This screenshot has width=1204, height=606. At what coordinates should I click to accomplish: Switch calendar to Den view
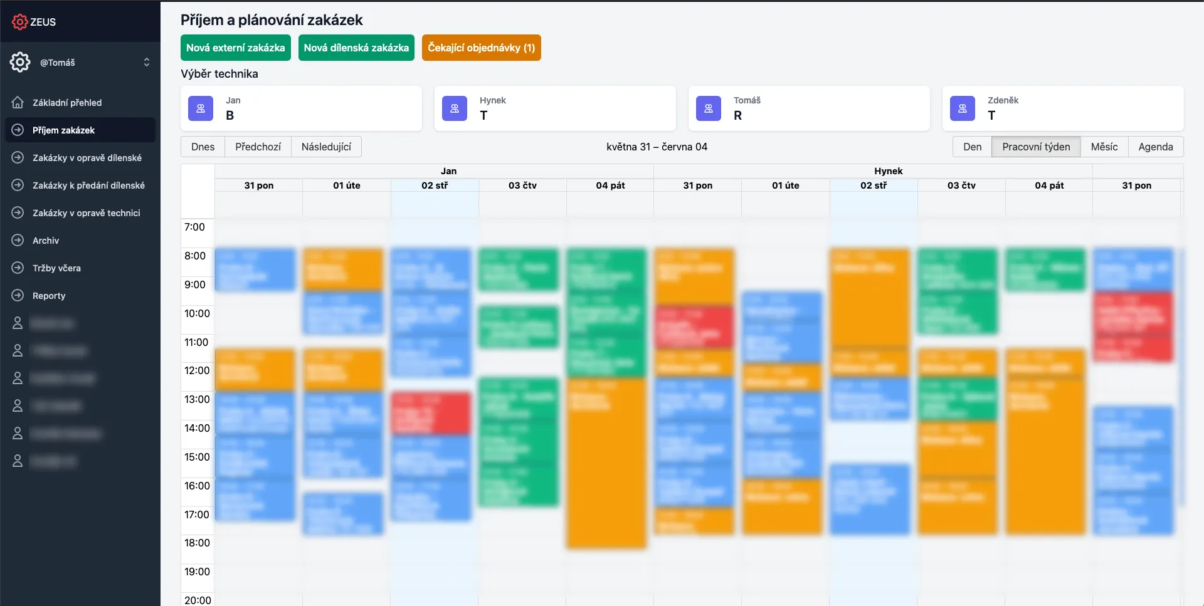point(973,147)
